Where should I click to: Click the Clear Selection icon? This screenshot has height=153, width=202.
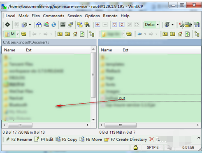click(x=129, y=25)
